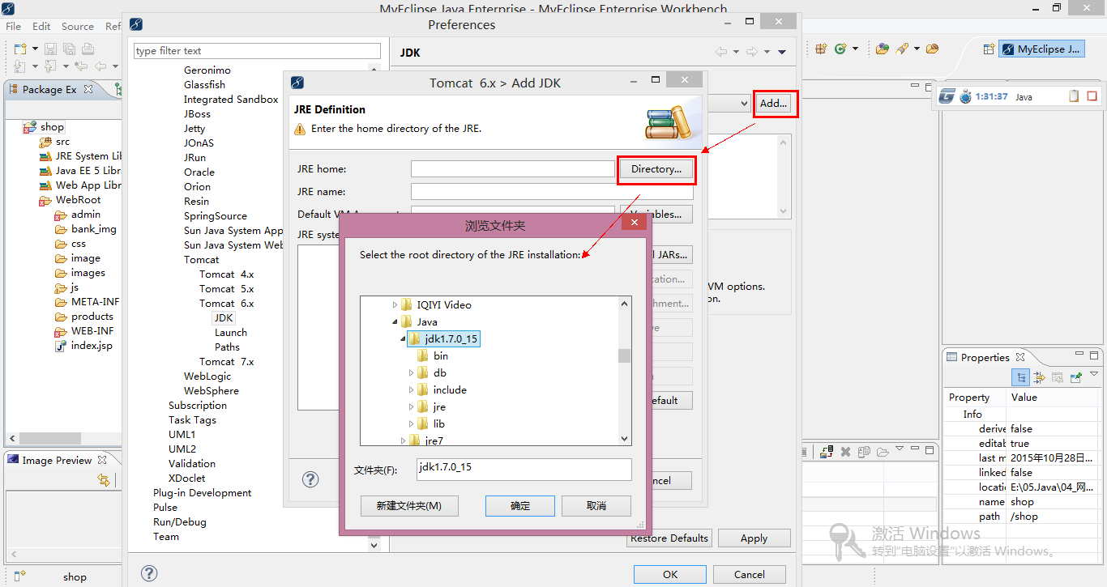Click Restore Defaults button
Viewport: 1107px width, 587px height.
669,538
